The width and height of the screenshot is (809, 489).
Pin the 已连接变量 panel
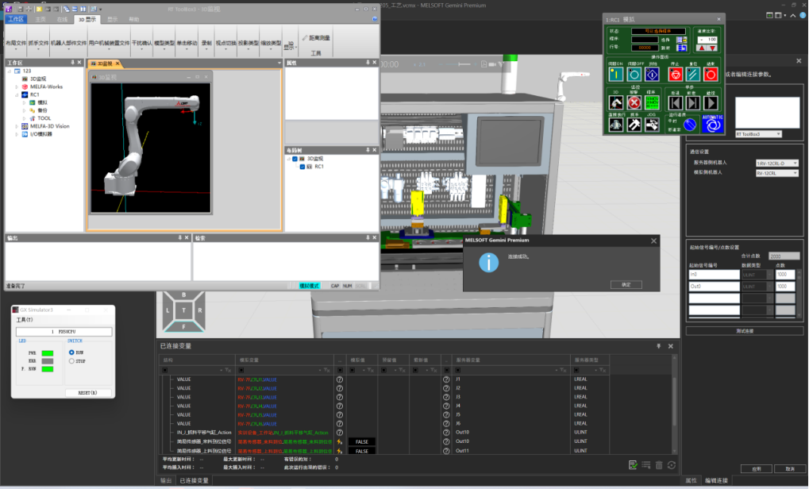point(659,346)
